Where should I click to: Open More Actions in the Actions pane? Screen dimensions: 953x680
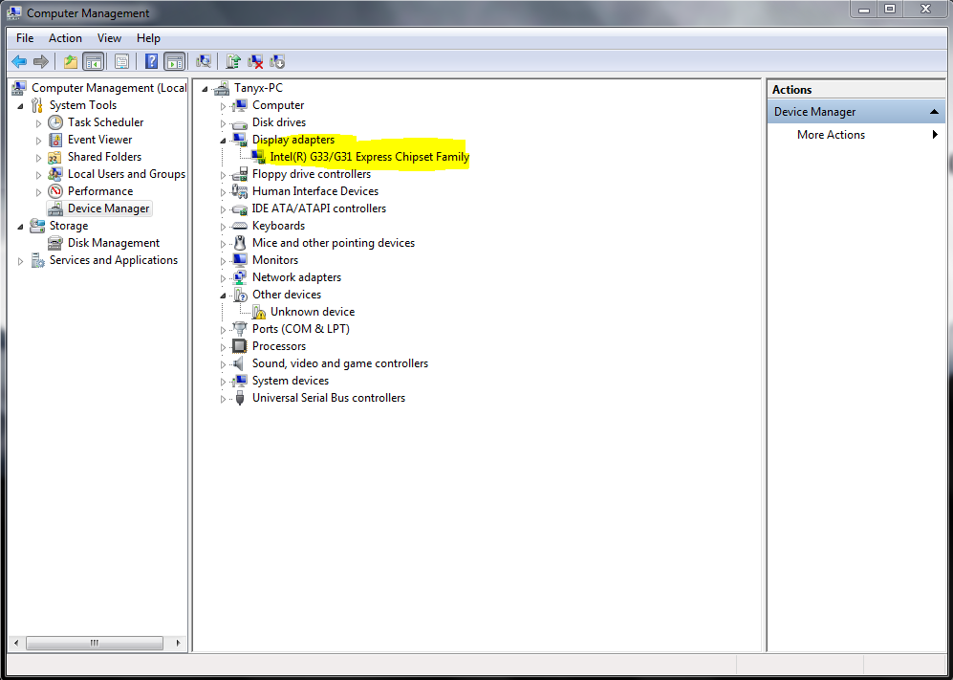[x=831, y=135]
